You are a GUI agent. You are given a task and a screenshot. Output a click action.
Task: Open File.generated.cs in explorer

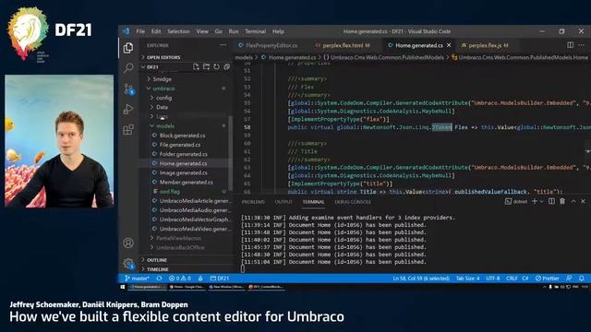click(x=180, y=145)
